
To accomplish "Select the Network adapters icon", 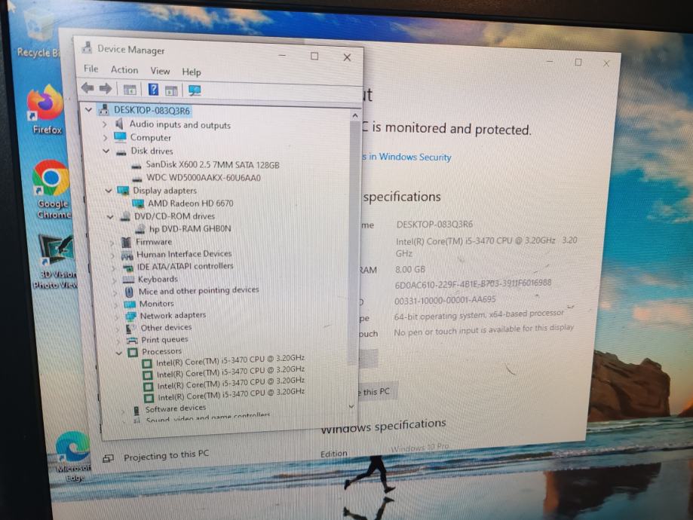I will pyautogui.click(x=130, y=316).
